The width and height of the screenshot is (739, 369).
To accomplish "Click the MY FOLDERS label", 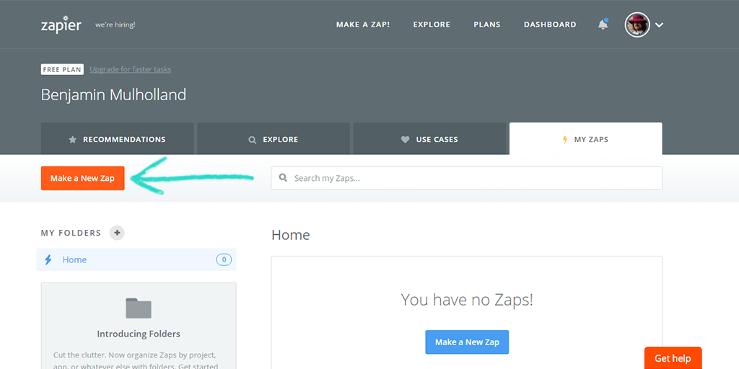I will coord(71,233).
